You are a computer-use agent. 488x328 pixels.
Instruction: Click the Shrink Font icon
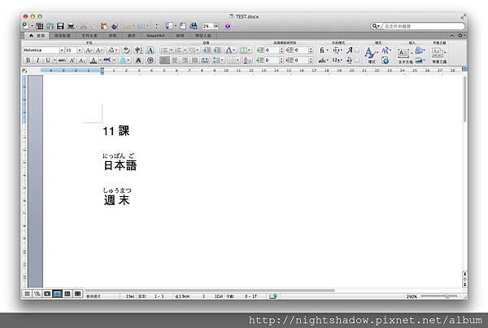(x=99, y=50)
